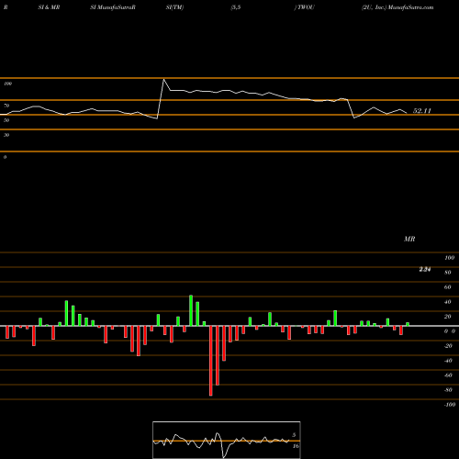Click the MR axis label 80
The width and height of the screenshot is (459, 459).
tap(448, 273)
